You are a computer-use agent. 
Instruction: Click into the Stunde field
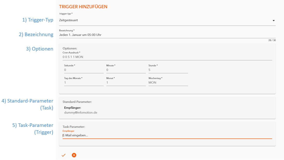pyautogui.click(x=168, y=70)
